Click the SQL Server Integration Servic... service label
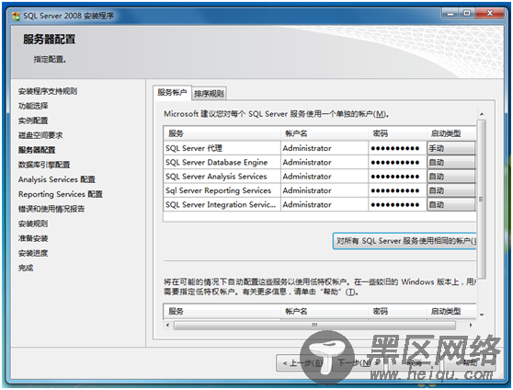 click(x=221, y=204)
